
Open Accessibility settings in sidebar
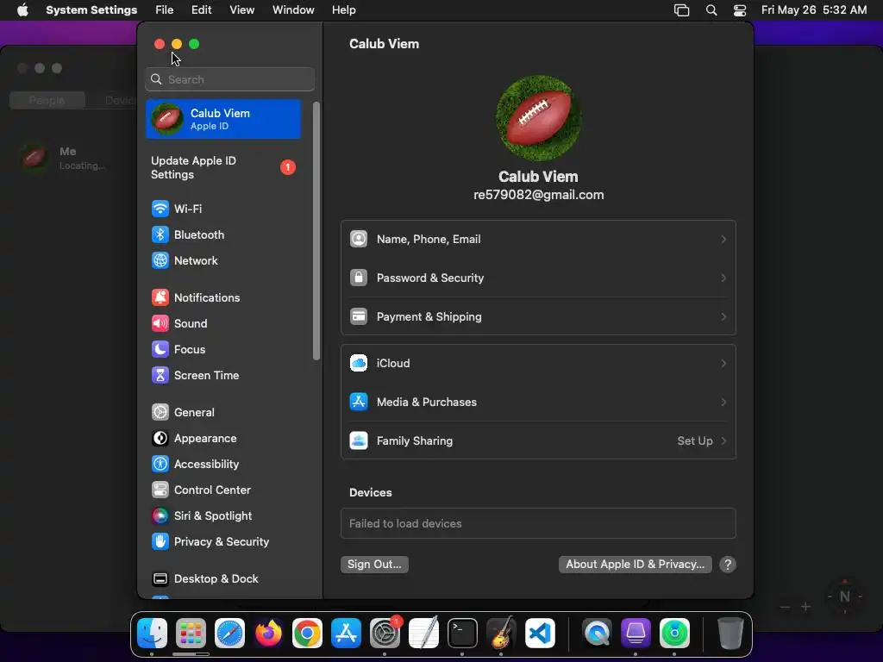pos(223,465)
